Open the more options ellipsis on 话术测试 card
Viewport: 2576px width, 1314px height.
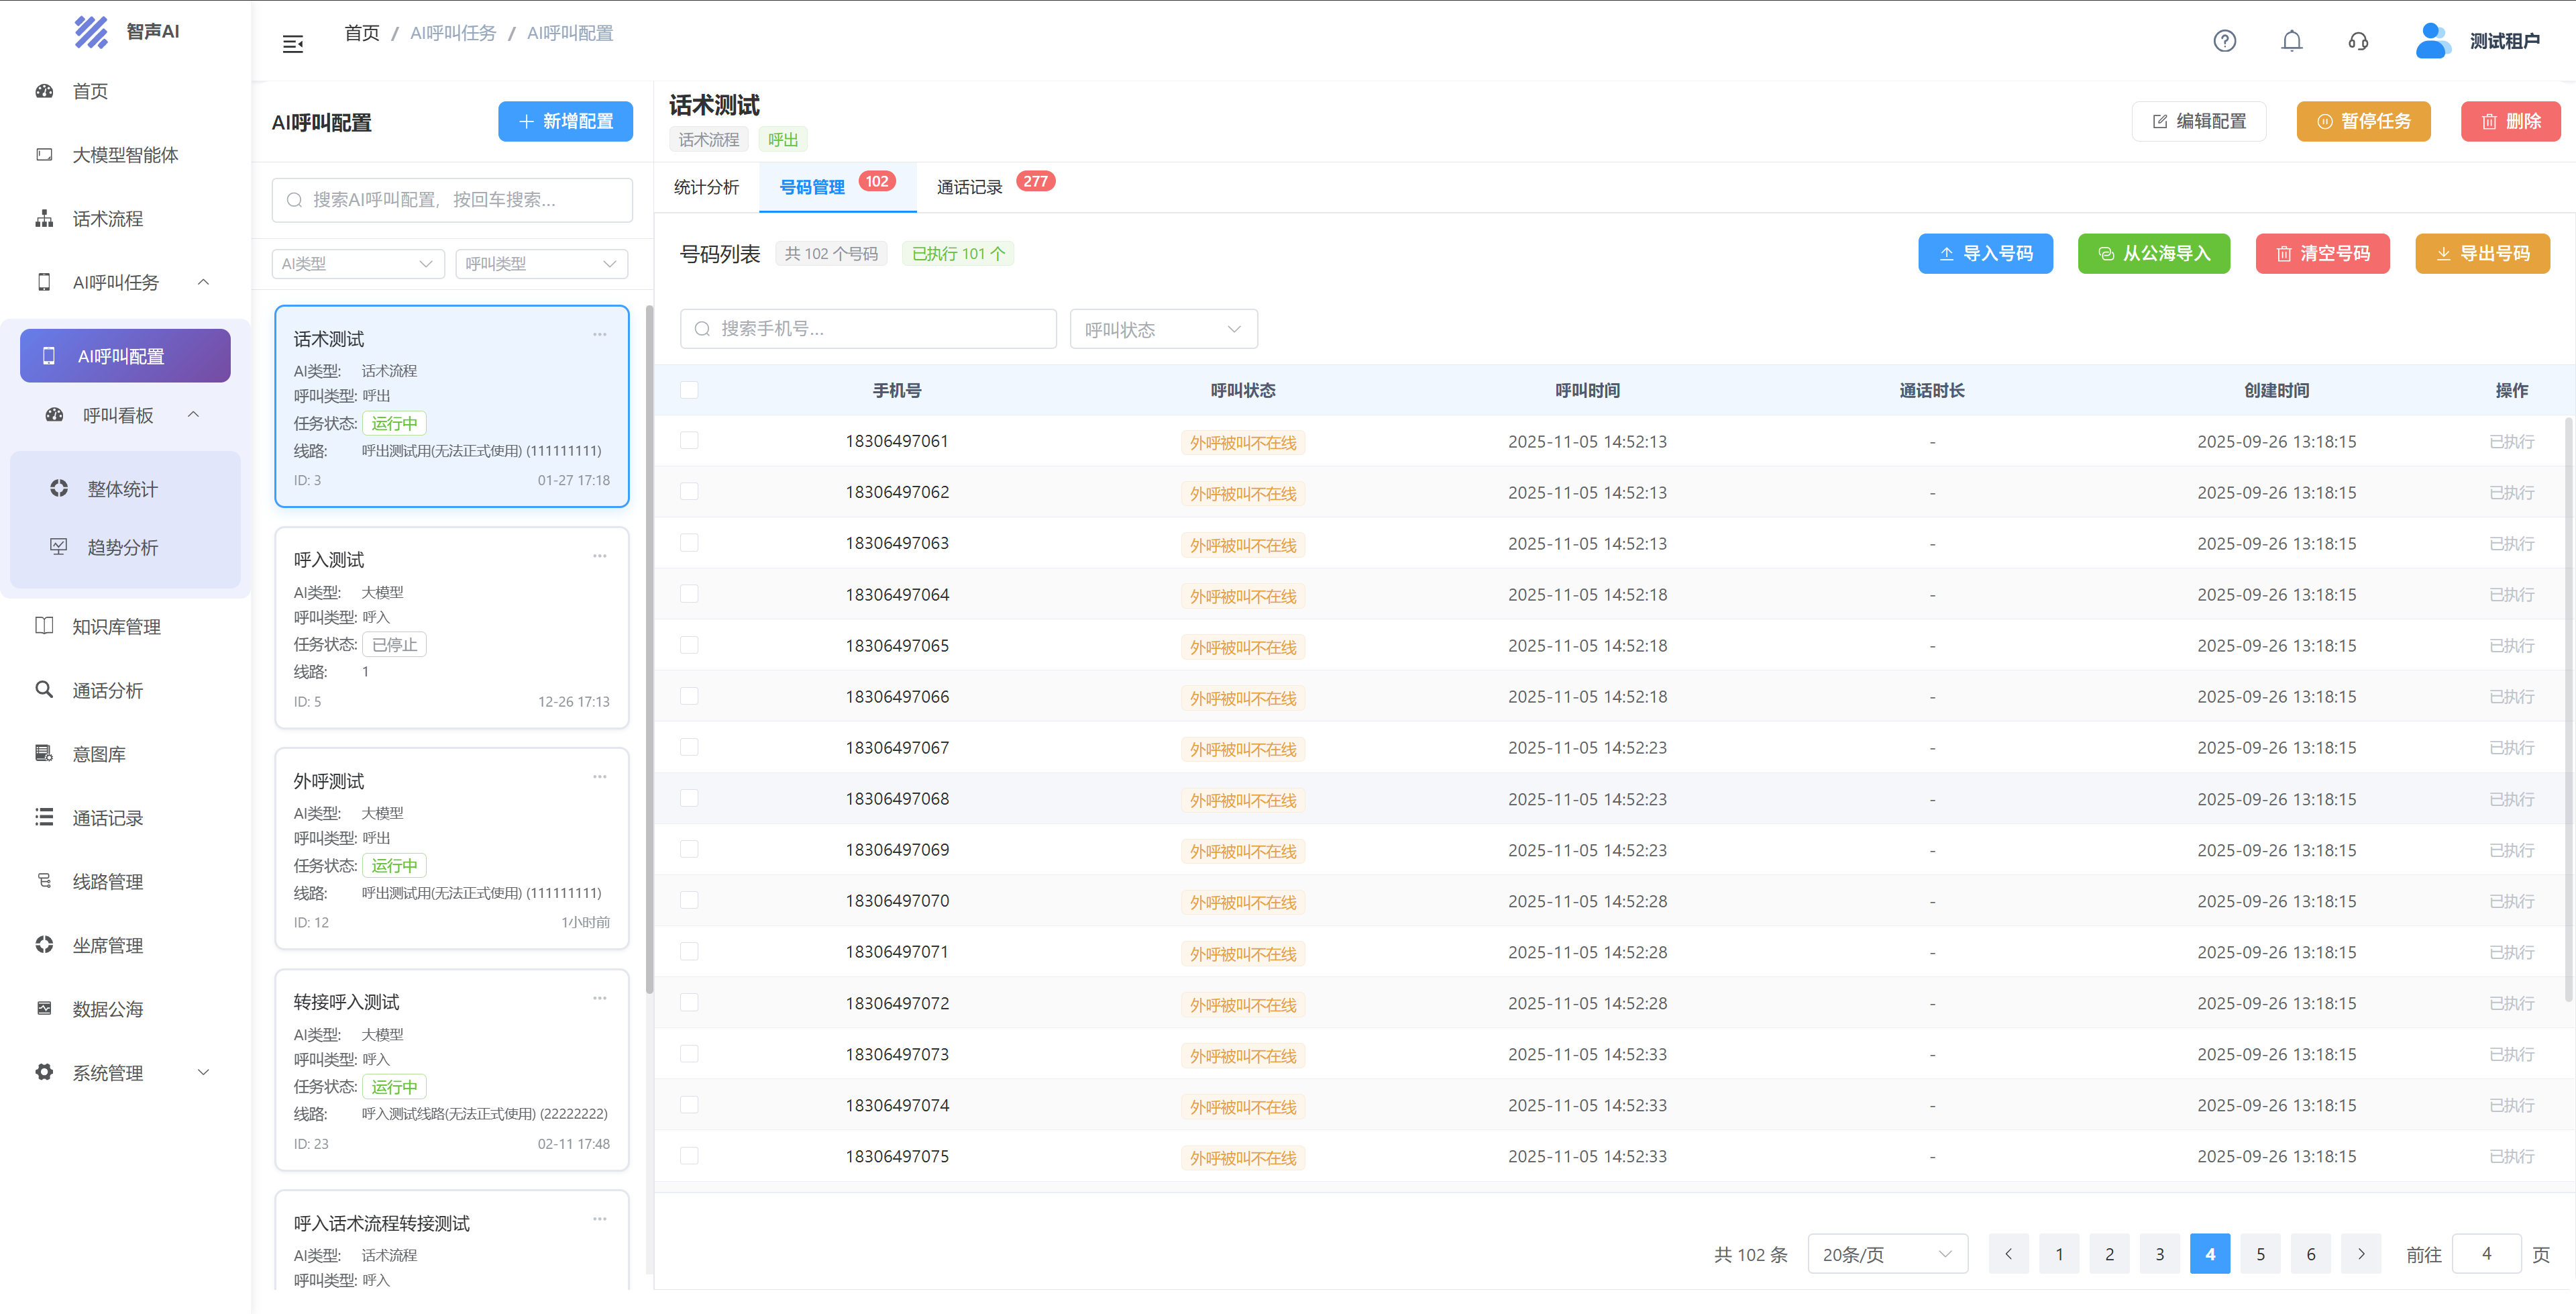pyautogui.click(x=599, y=336)
